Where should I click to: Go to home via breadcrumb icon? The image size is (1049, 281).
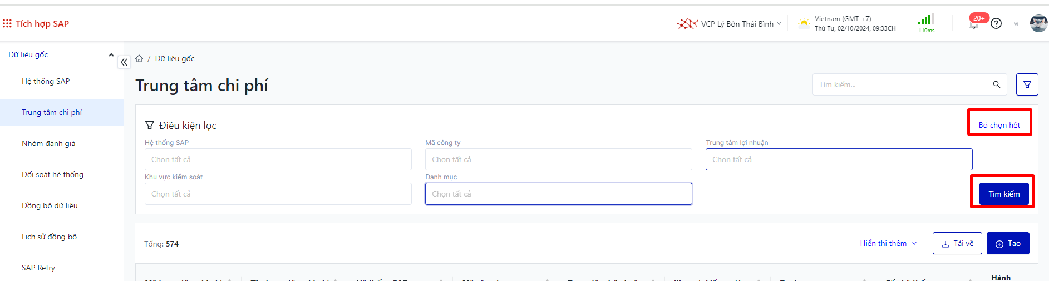click(139, 58)
